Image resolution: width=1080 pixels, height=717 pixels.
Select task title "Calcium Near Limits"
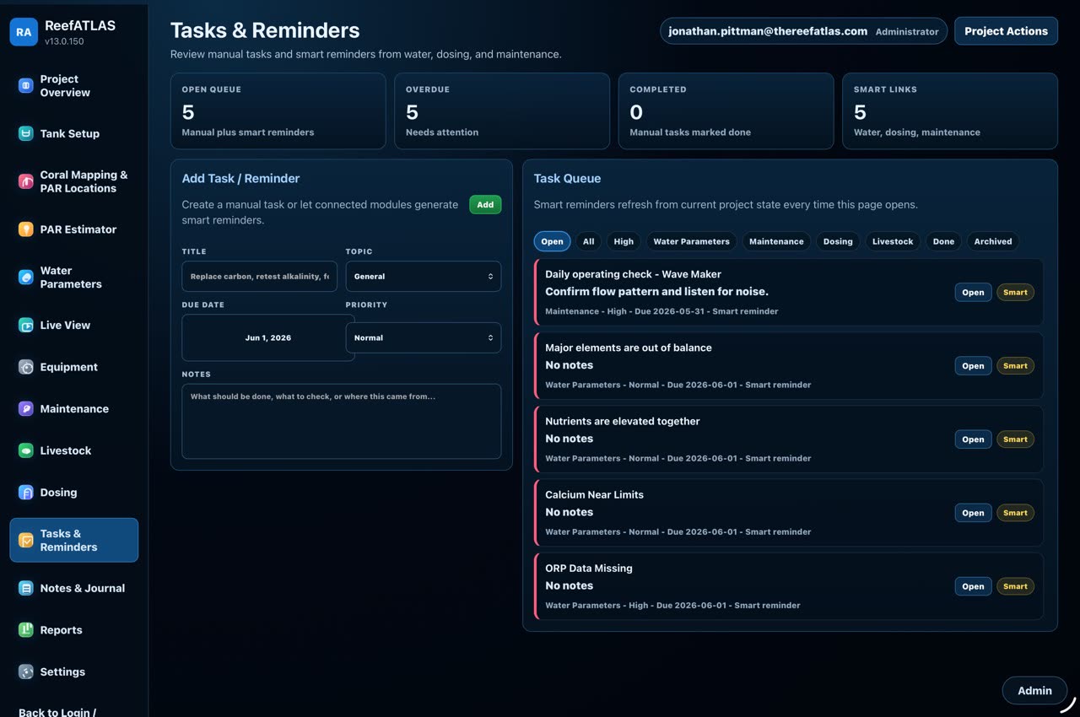click(594, 494)
